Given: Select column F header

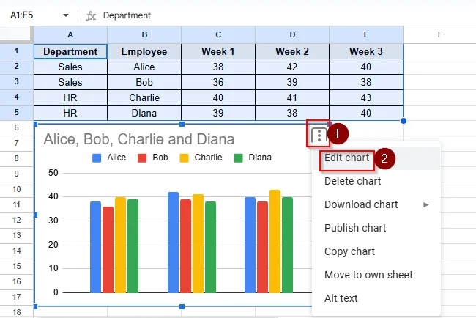Looking at the screenshot, I should [x=440, y=34].
